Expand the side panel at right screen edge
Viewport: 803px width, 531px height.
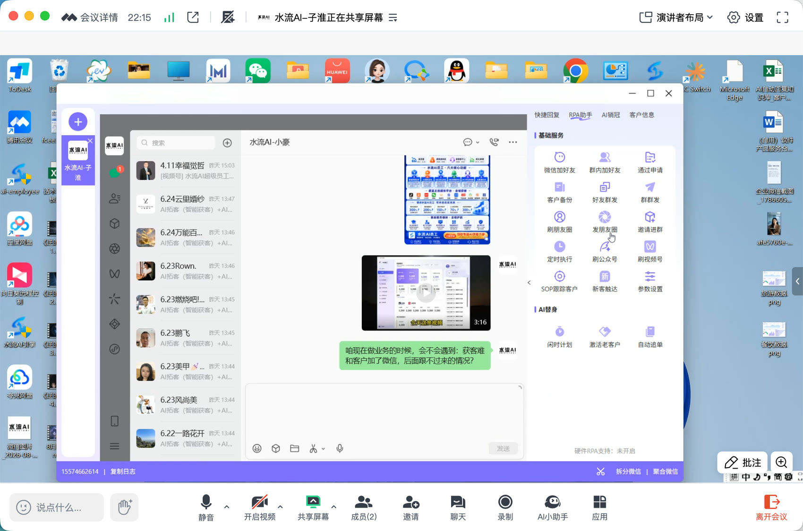[797, 282]
